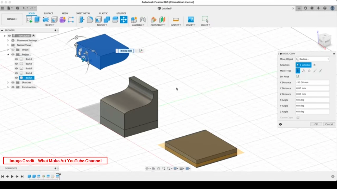The width and height of the screenshot is (337, 189).
Task: Tick the Create Copy checkbox
Action: point(298,118)
